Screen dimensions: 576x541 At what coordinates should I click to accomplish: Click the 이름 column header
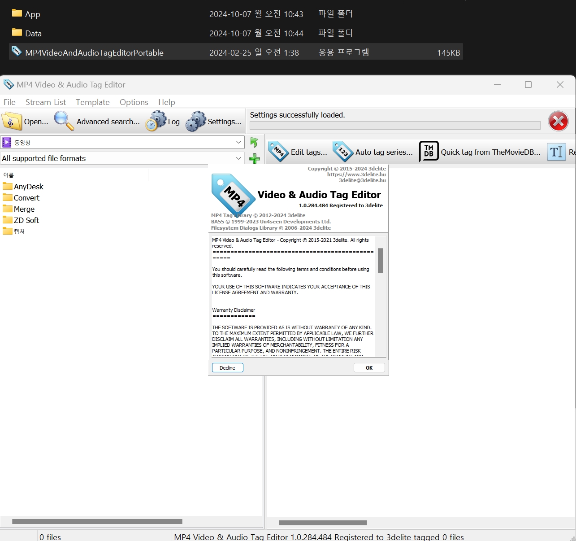9,175
